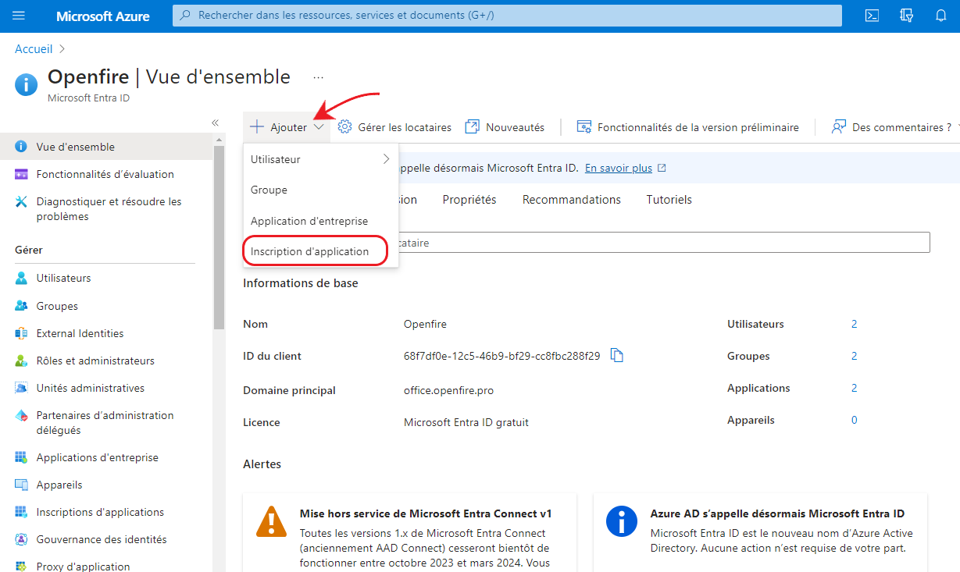960x572 pixels.
Task: Click the Vue d'ensemble sidebar icon
Action: [22, 147]
